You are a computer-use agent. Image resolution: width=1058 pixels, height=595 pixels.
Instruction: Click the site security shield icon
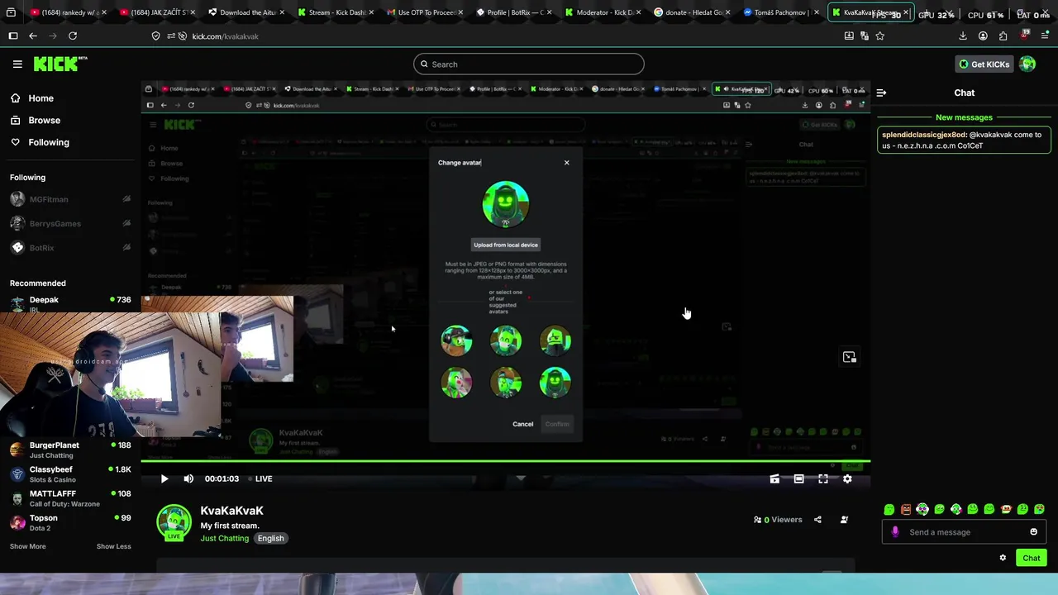[155, 36]
